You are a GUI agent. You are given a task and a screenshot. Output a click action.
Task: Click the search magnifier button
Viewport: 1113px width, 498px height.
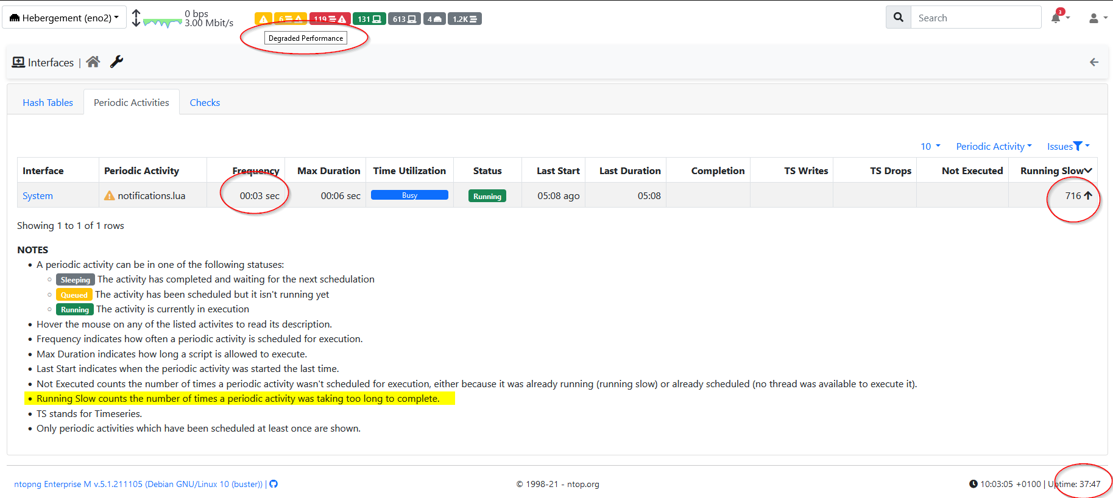tap(899, 18)
